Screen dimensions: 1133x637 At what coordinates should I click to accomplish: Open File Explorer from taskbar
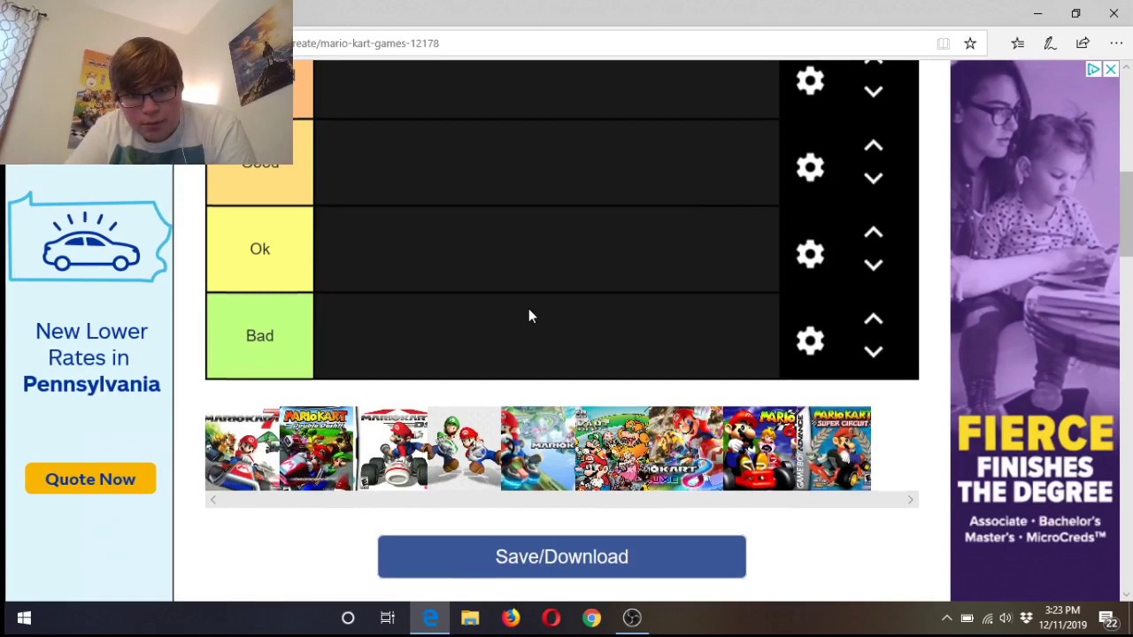click(470, 618)
